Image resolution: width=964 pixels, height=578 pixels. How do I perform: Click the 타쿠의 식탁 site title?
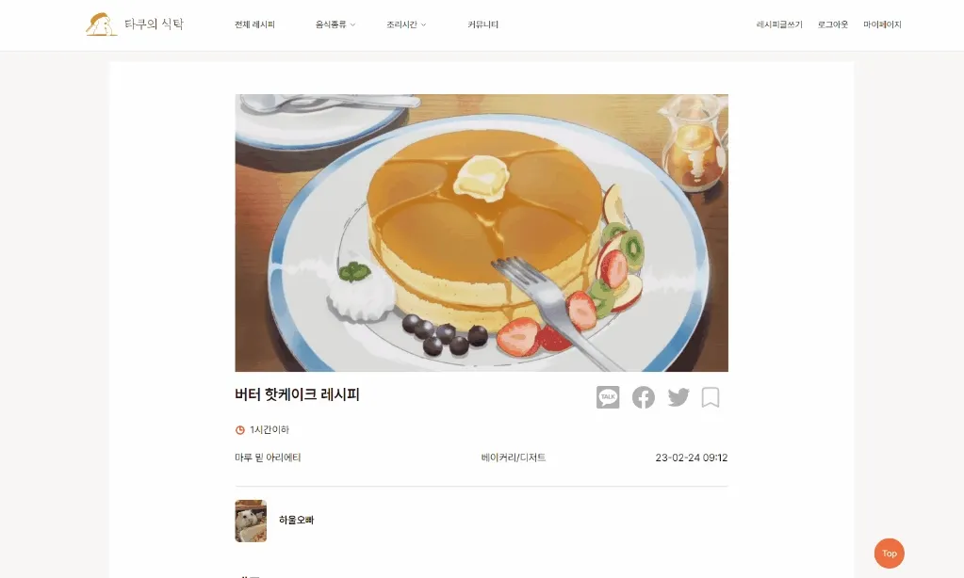(154, 24)
